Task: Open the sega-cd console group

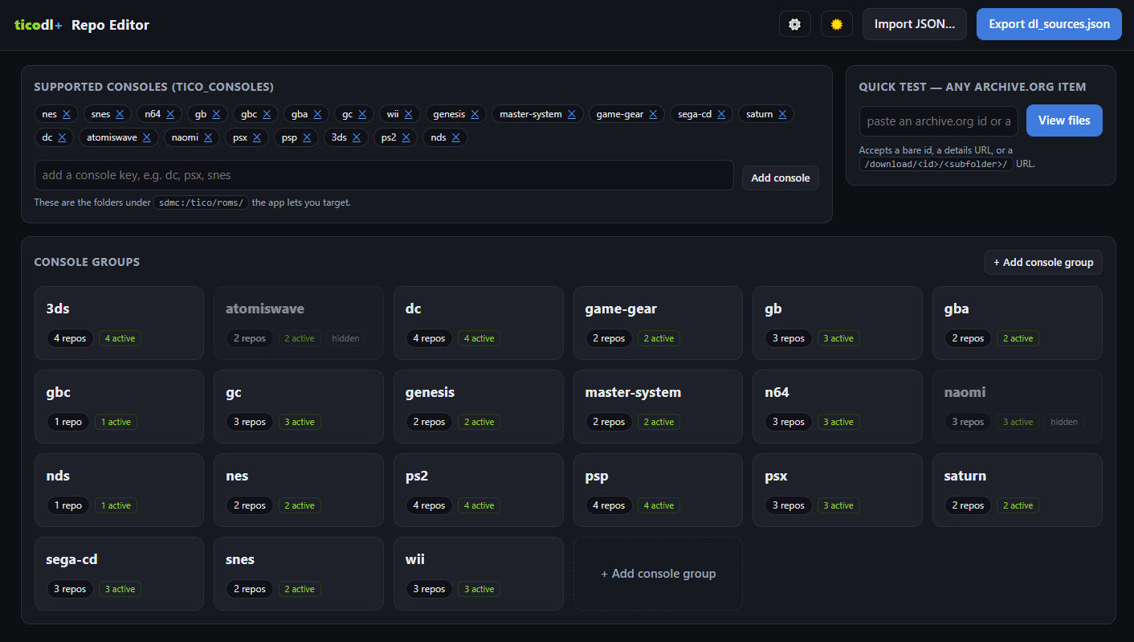Action: click(119, 574)
